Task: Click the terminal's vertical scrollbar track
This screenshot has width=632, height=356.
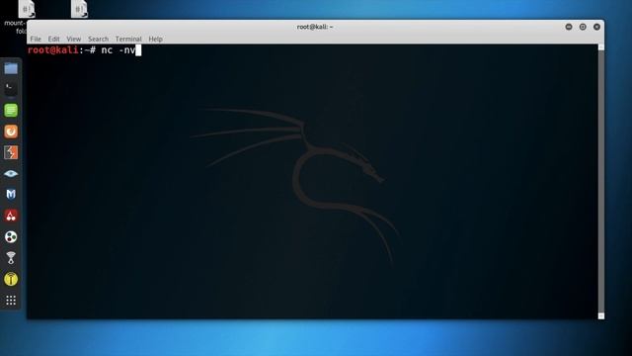Action: coord(601,182)
